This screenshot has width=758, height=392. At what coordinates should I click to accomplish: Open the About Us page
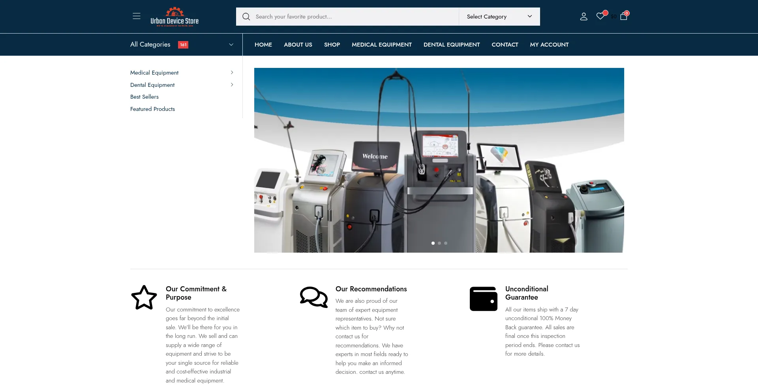(298, 45)
